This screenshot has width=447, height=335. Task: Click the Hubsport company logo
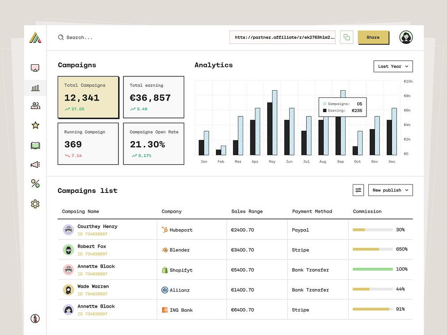[x=164, y=230]
